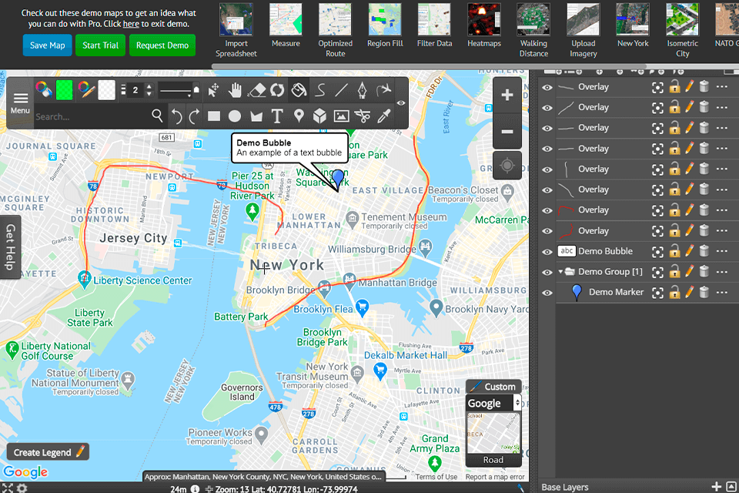Image resolution: width=739 pixels, height=493 pixels.
Task: Open the Heatmaps demo map
Action: pyautogui.click(x=484, y=25)
